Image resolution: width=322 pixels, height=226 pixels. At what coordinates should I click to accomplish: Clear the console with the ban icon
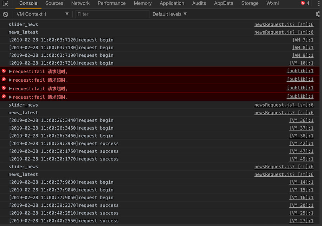6,14
